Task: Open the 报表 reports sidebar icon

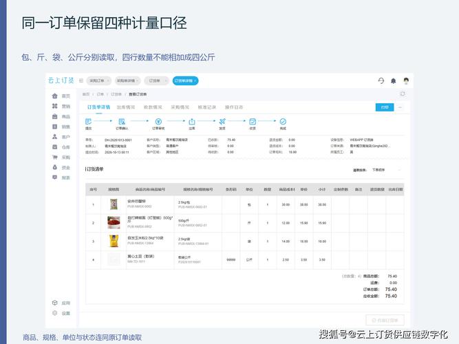Action: tap(55, 178)
